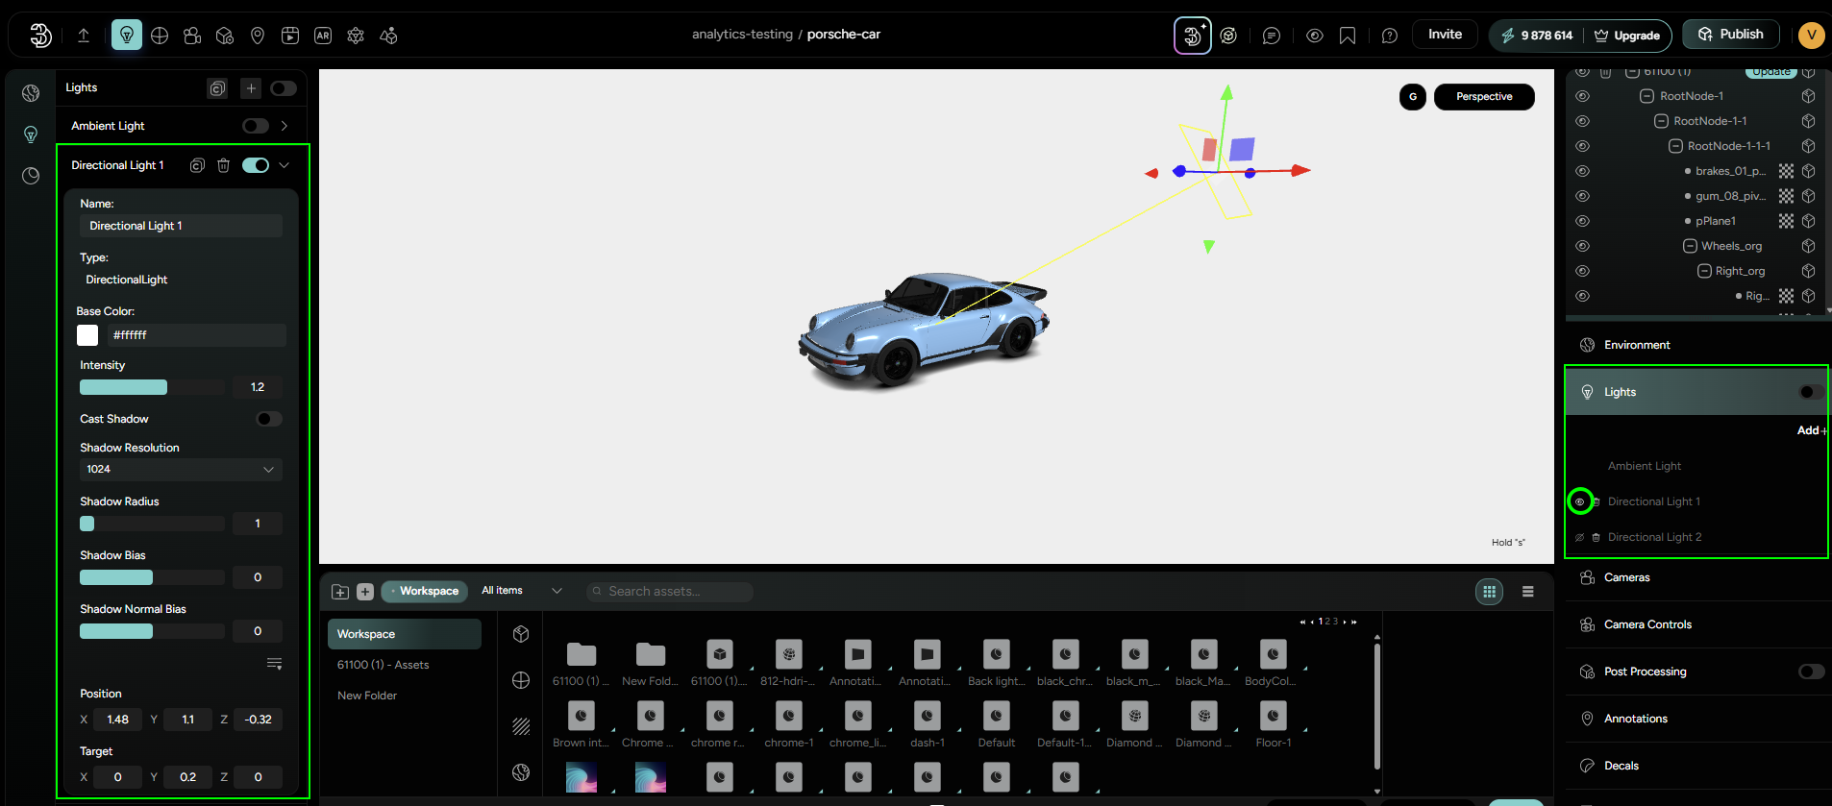
Task: Toggle Directional Light 1 on/off switch
Action: coord(256,165)
